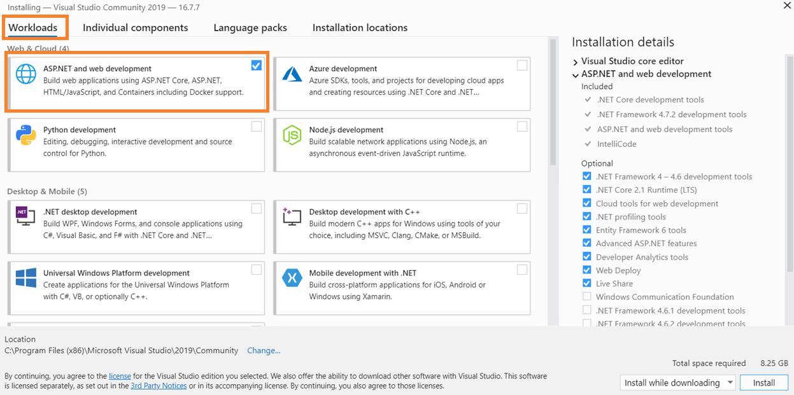Screen dimensions: 794x395
Task: Select the .NET desktop development checkbox
Action: [x=256, y=209]
